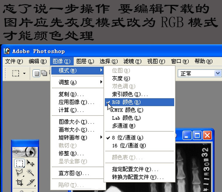Select the Move tool in toolbox

click(30, 163)
